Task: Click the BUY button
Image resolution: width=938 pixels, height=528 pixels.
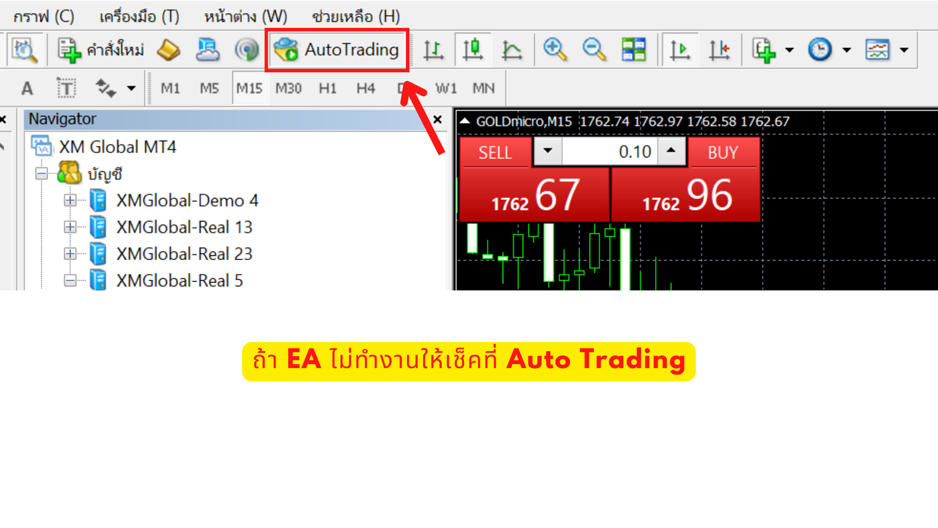Action: 724,153
